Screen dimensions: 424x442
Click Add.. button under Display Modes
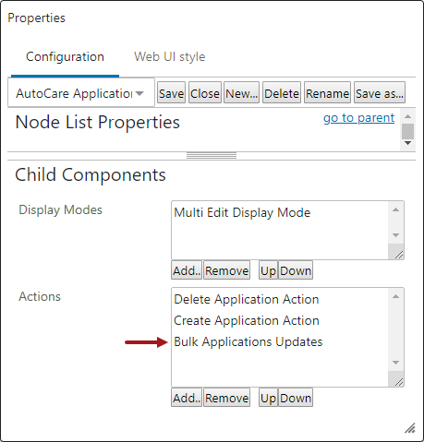click(187, 270)
